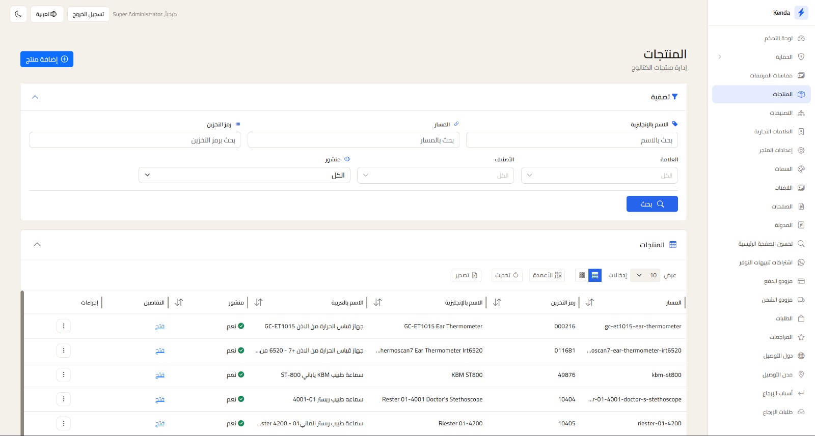Focus the بحث برمز التخزين SKU field

pyautogui.click(x=135, y=140)
